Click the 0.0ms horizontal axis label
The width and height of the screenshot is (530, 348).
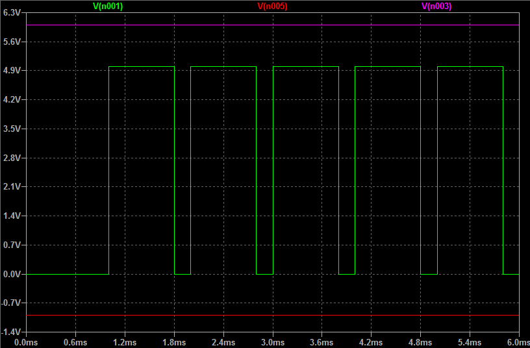coord(26,342)
